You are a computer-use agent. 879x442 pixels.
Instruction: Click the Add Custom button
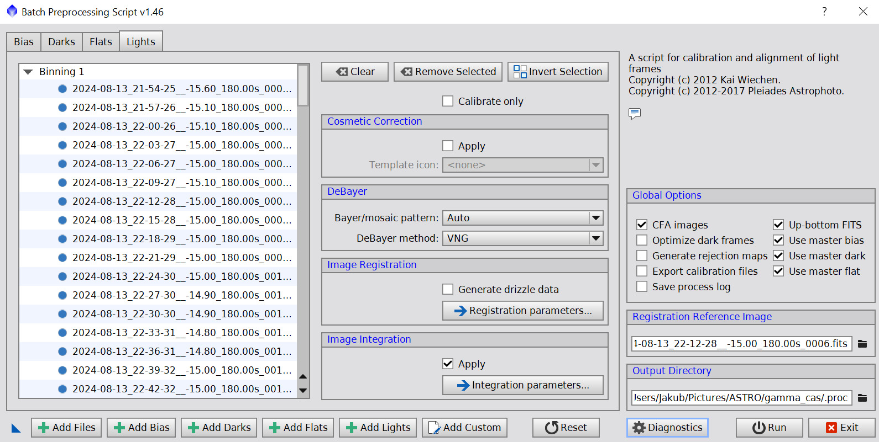[465, 428]
